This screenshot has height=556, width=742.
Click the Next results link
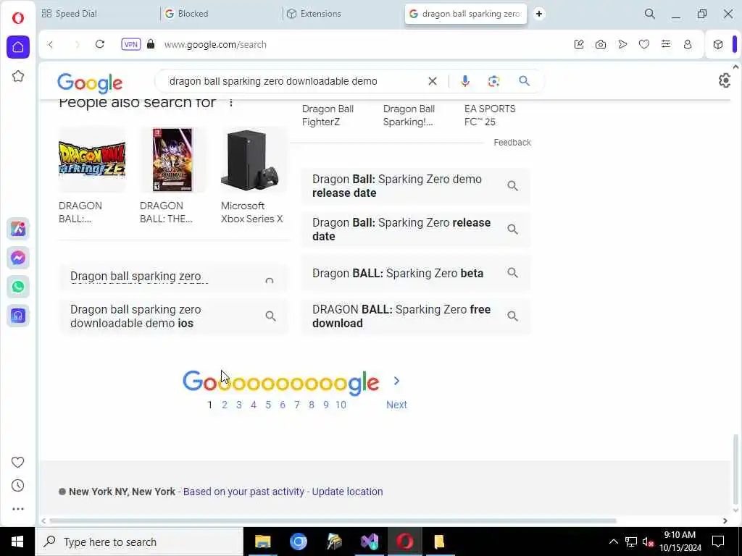[396, 405]
